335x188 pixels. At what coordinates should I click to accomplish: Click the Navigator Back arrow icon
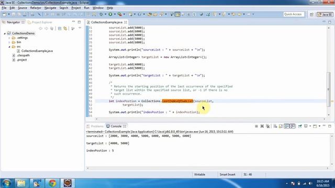[x=40, y=28]
